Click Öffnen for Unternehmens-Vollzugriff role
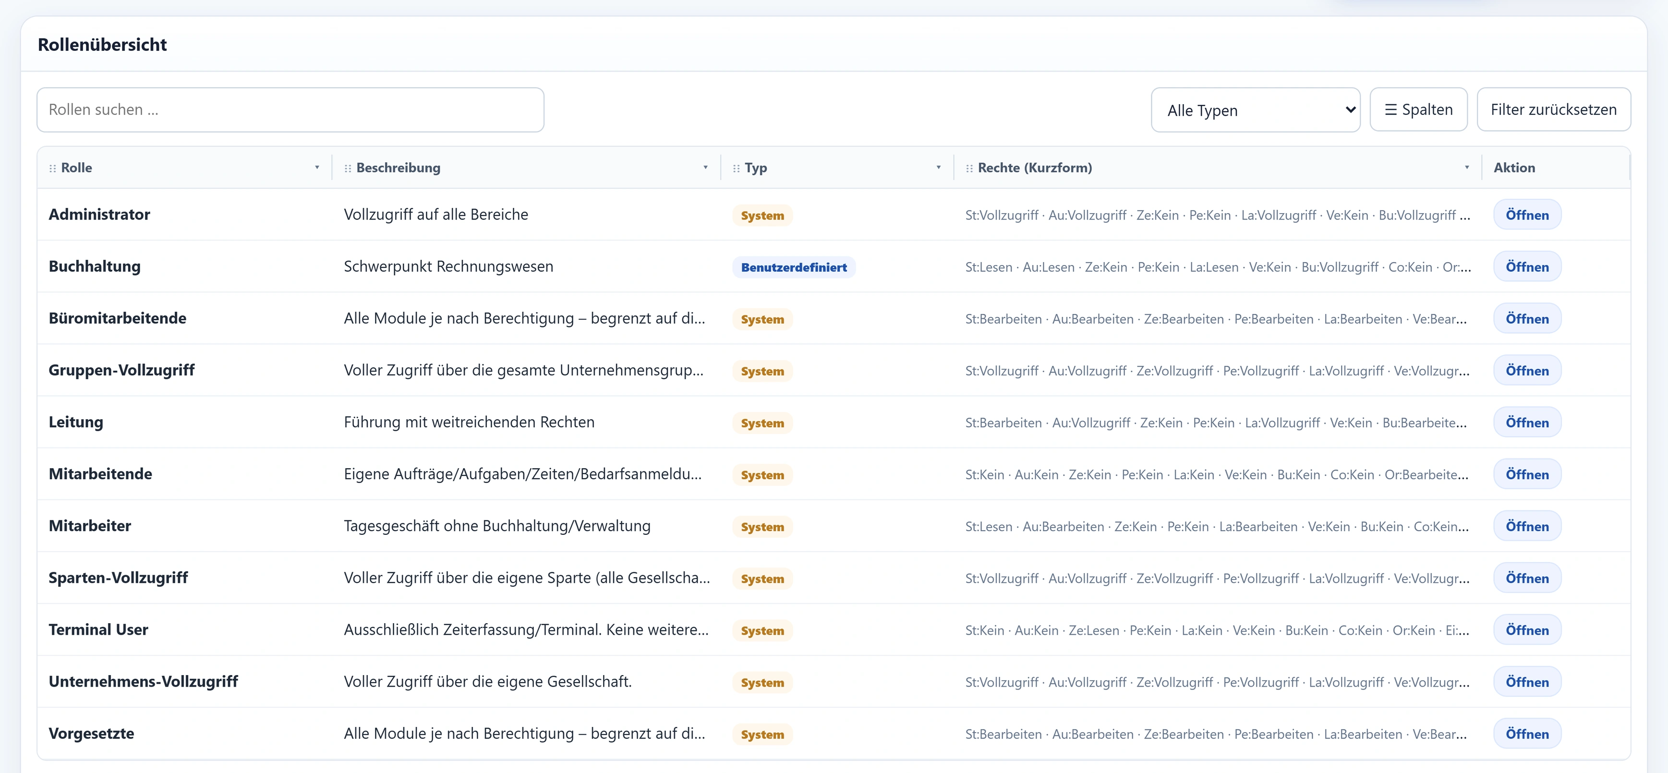The width and height of the screenshot is (1668, 773). pos(1527,682)
